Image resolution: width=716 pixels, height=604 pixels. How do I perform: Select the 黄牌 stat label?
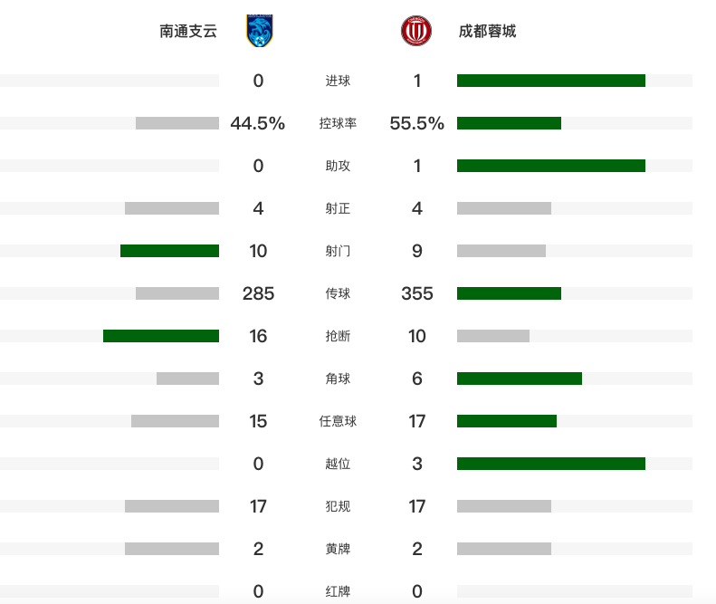coord(338,549)
